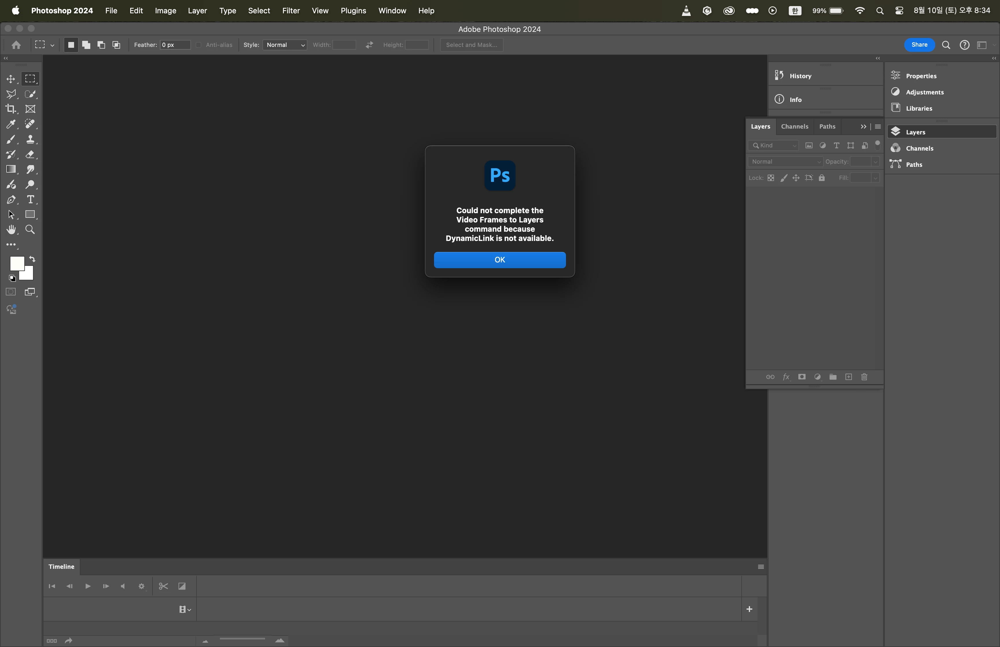Screen dimensions: 1000x647
Task: Open the Layers blend mode dropdown
Action: (x=785, y=162)
